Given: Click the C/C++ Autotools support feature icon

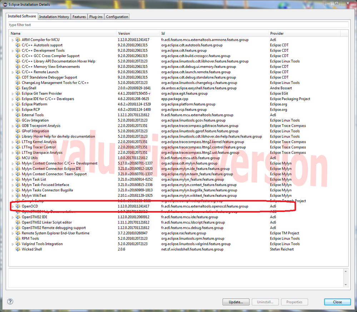Looking at the screenshot, I should pyautogui.click(x=18, y=45).
